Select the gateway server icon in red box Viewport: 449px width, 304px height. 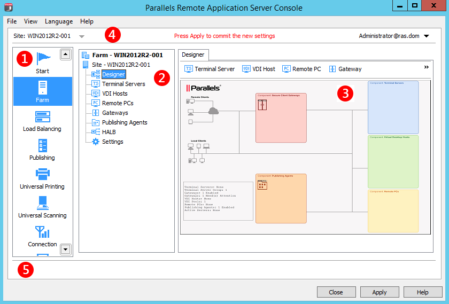(x=262, y=105)
